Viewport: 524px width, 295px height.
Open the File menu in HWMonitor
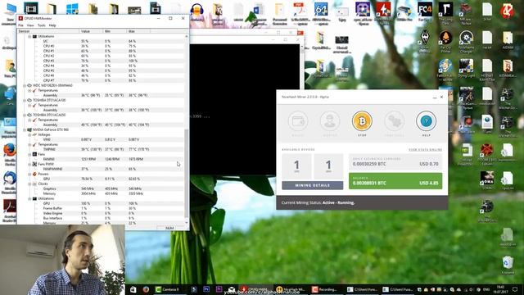tap(20, 25)
